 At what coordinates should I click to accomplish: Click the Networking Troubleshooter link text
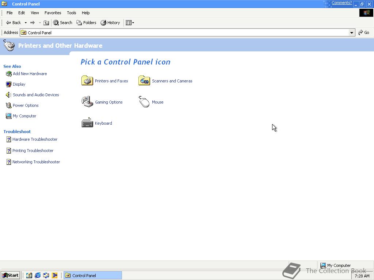click(36, 162)
